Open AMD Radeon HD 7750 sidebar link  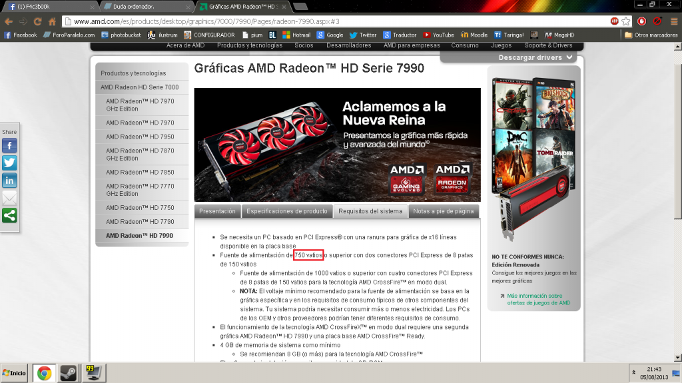(x=140, y=208)
